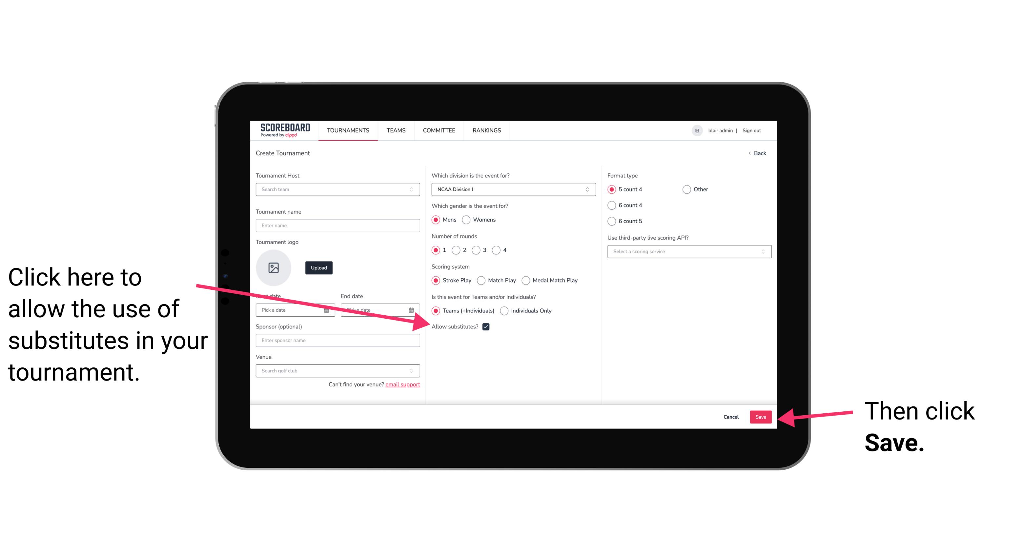Expand the Venue search dropdown
Screen dimensions: 1023x550
click(x=412, y=371)
